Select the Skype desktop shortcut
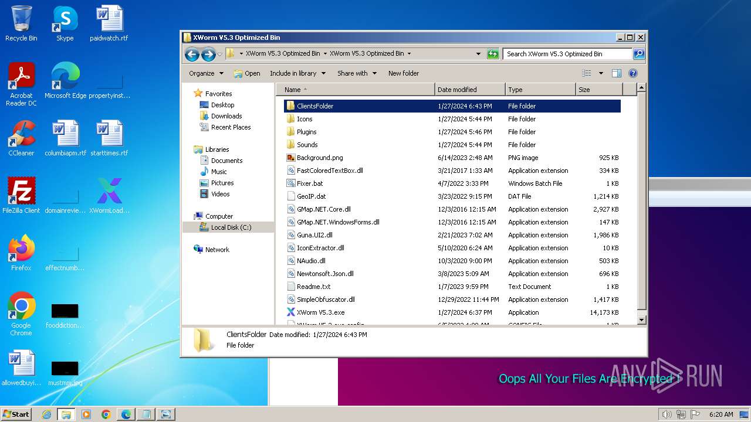 (x=65, y=23)
